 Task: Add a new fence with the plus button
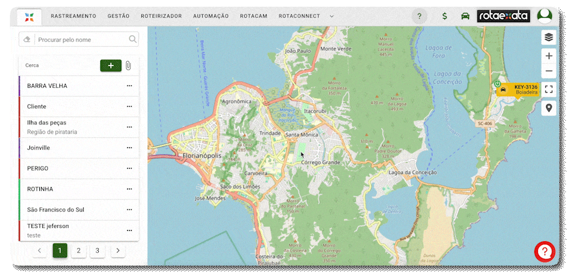pyautogui.click(x=111, y=65)
